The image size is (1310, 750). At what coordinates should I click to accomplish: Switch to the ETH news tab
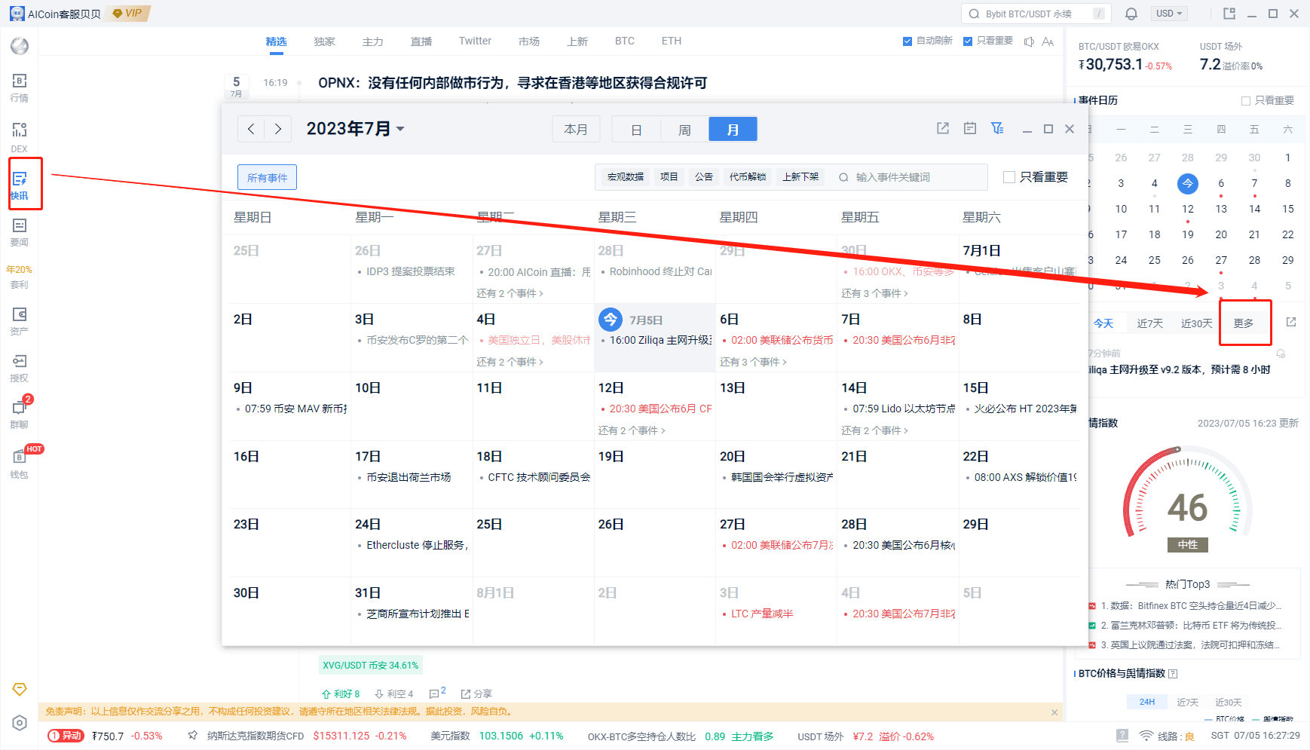tap(672, 41)
